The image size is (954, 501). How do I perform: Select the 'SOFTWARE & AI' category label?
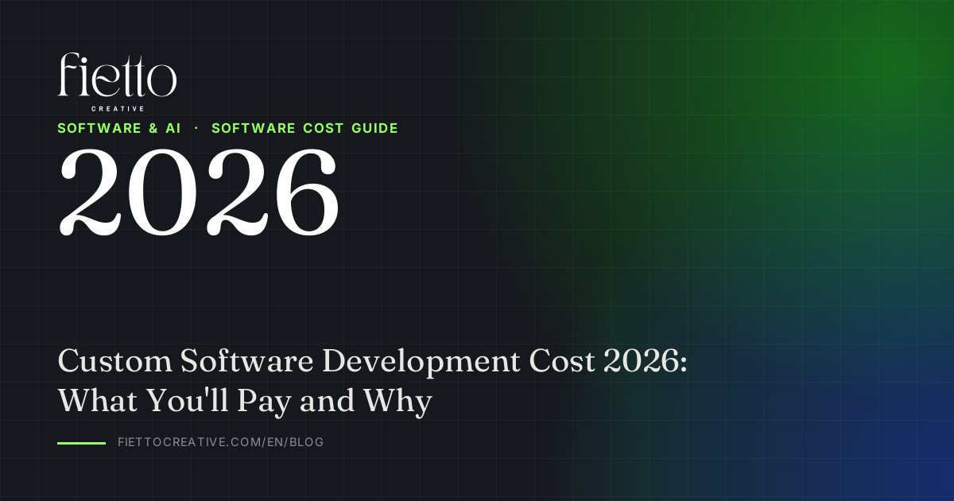click(119, 128)
